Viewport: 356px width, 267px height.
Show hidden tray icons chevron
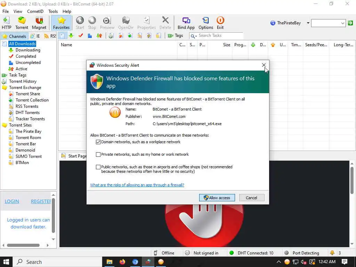(x=278, y=262)
